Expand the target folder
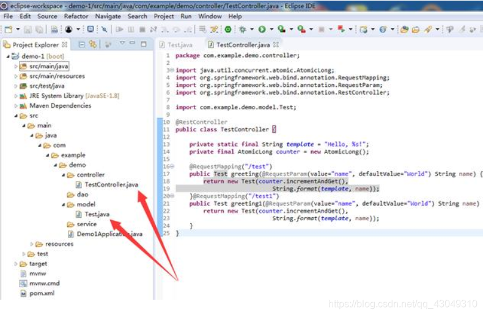Screen dimensions: 483x315 [x=16, y=264]
